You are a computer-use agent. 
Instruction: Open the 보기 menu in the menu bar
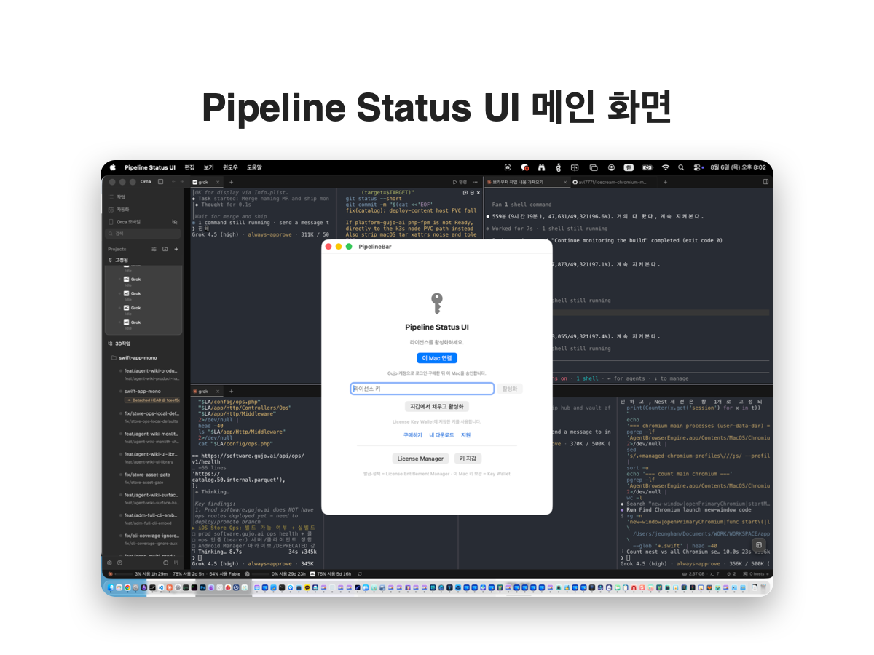coord(209,167)
